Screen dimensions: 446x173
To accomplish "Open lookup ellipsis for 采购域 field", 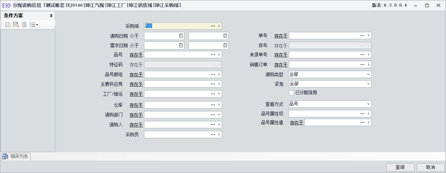I will [213, 26].
